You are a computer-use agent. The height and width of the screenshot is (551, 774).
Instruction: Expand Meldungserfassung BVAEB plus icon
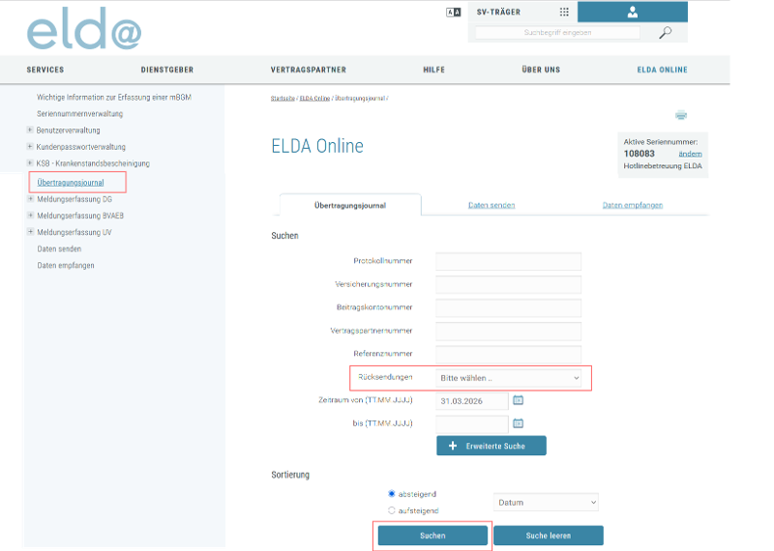pos(30,215)
